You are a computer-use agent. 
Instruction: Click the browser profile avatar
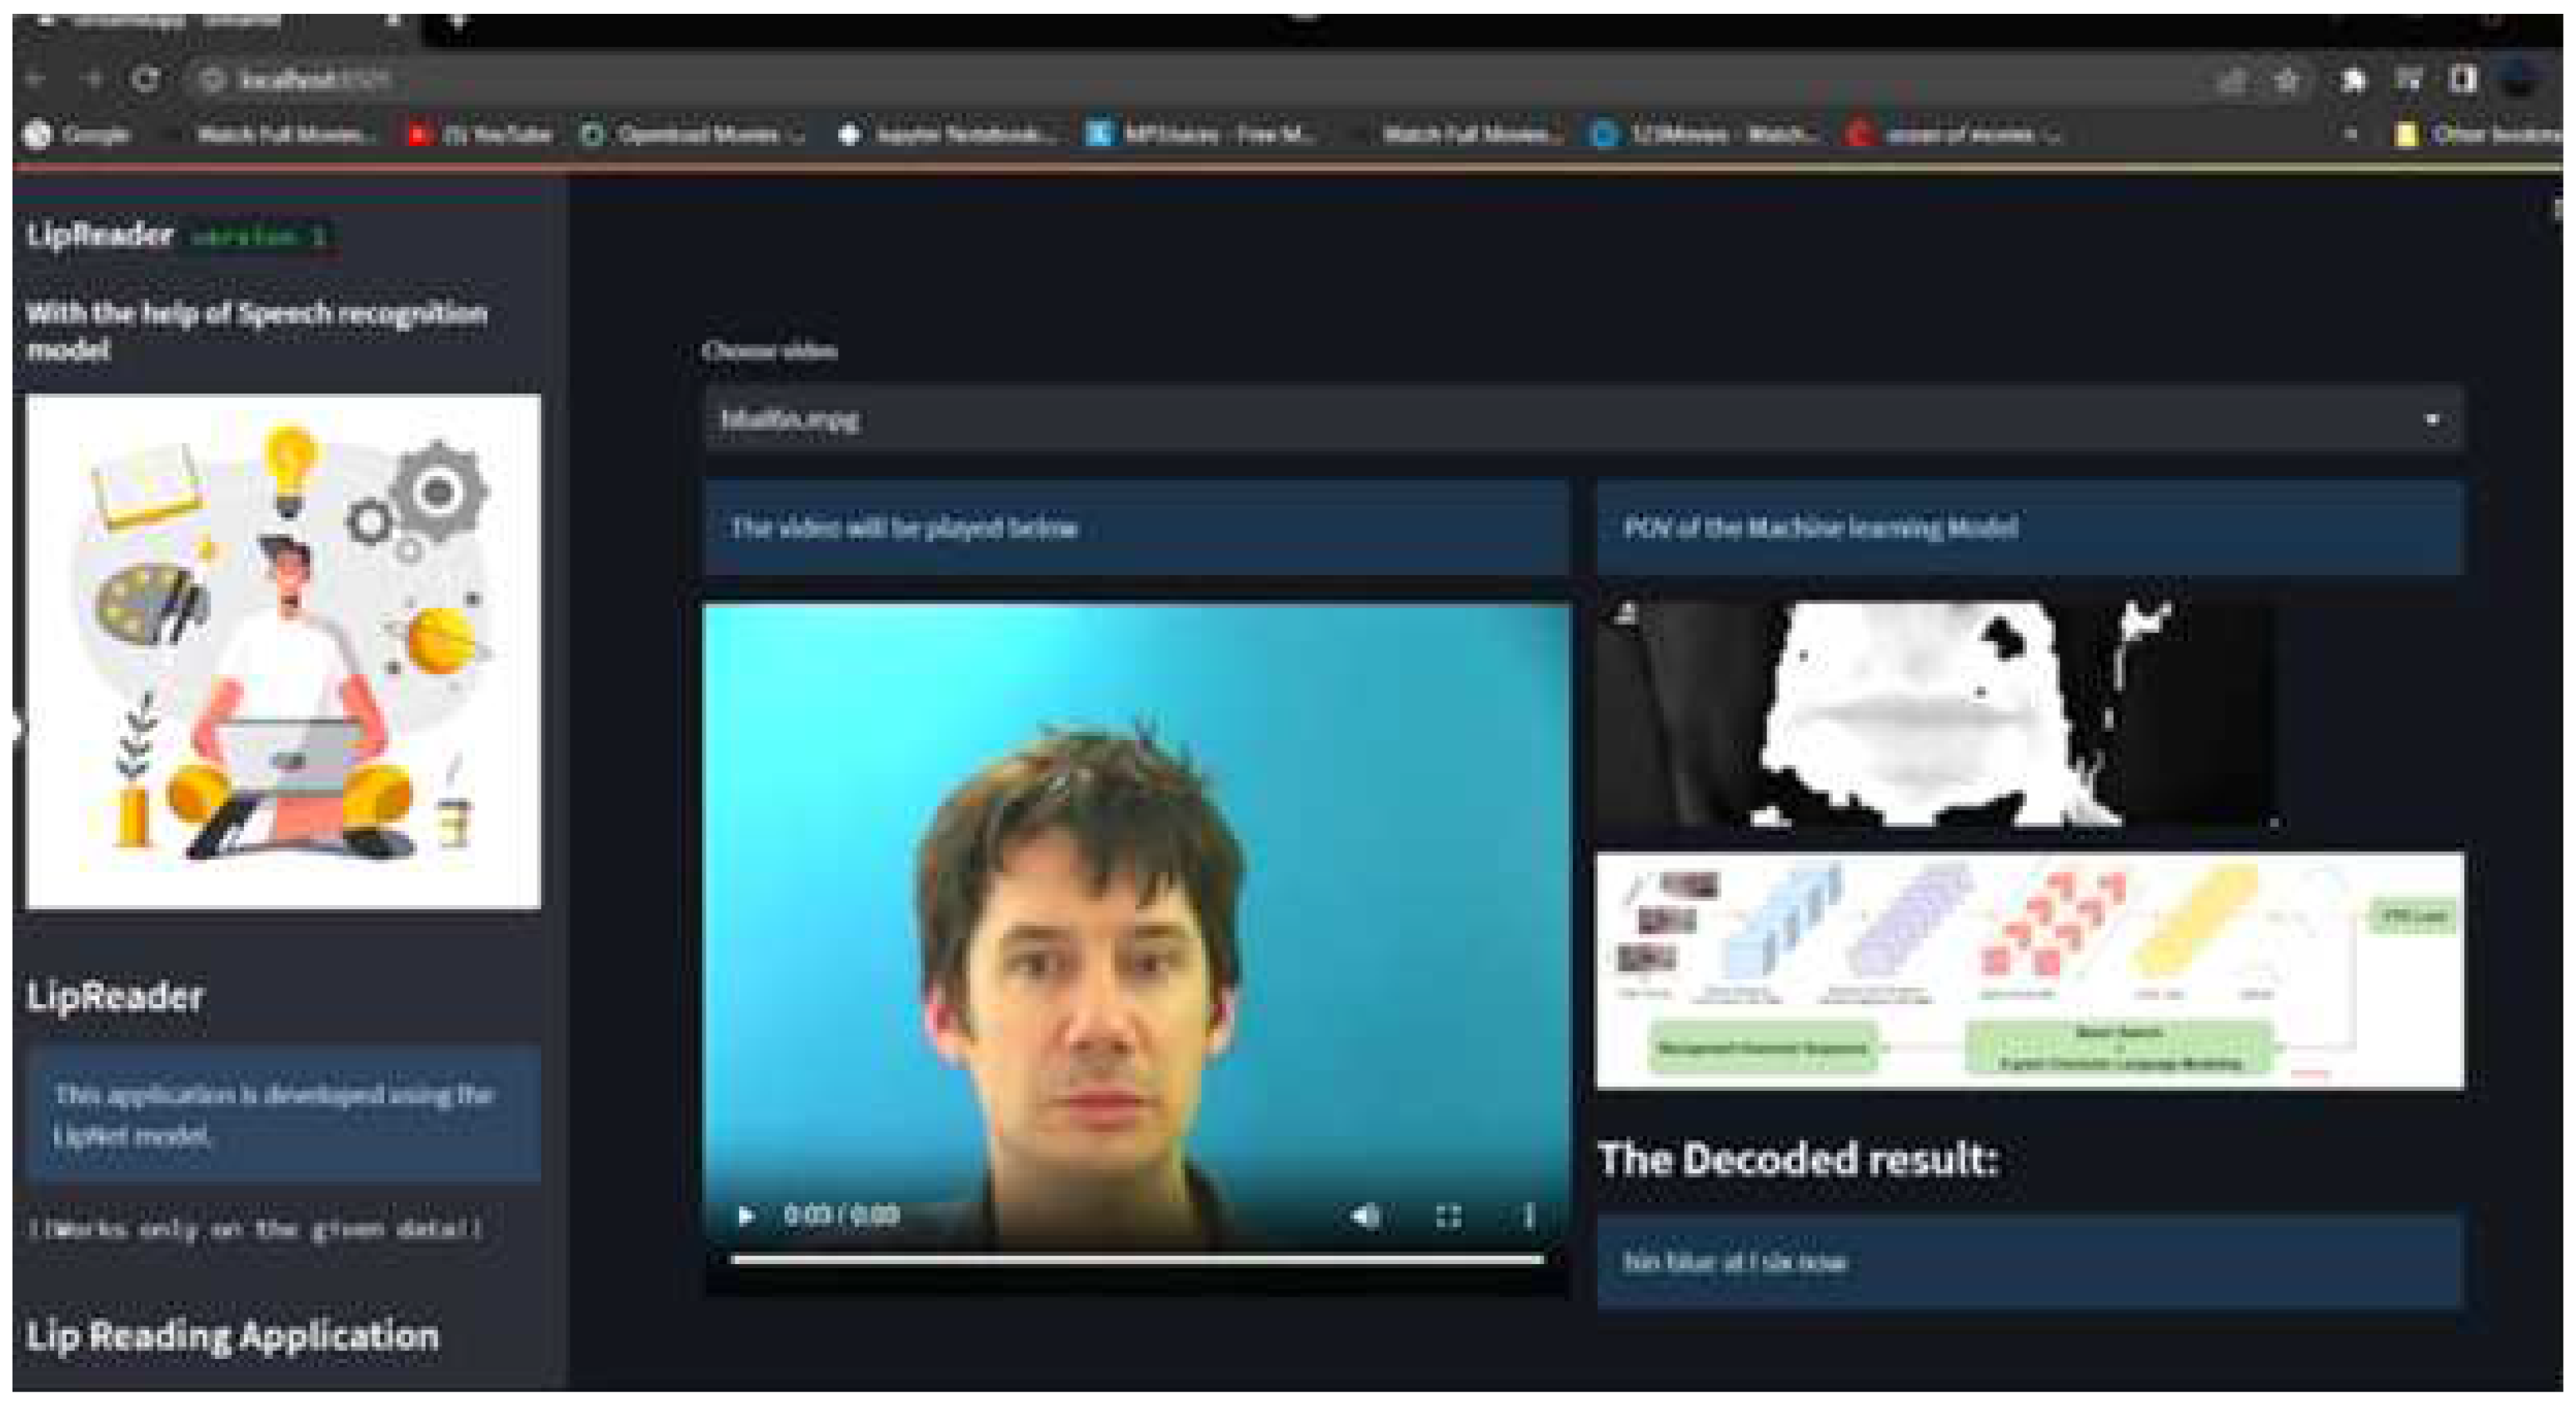pyautogui.click(x=2520, y=79)
